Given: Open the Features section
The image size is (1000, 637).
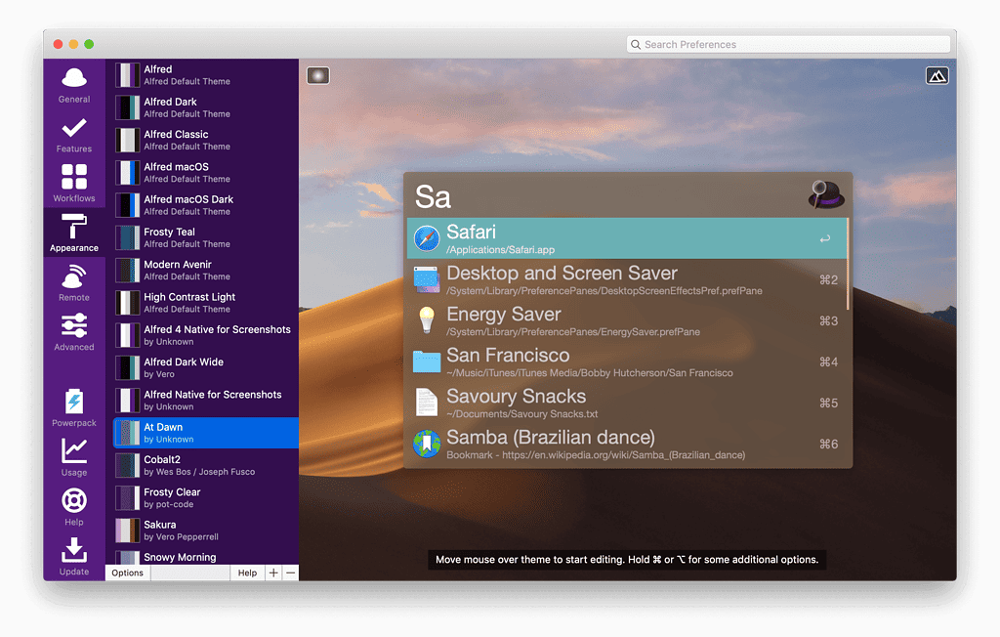Looking at the screenshot, I should point(74,136).
